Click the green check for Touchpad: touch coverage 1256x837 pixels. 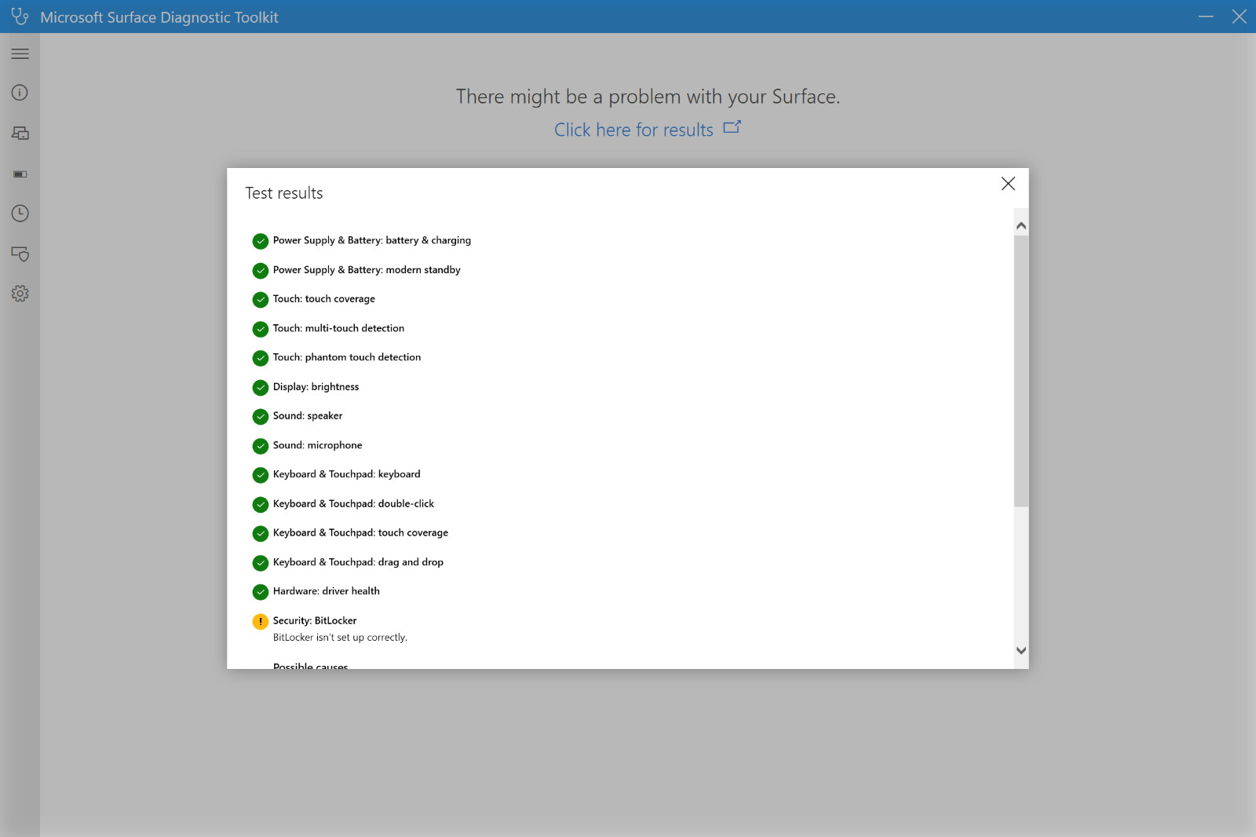(x=261, y=534)
